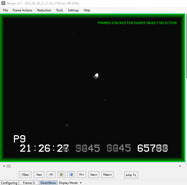
Task: Open the Frame Actions menu
Action: (x=22, y=10)
